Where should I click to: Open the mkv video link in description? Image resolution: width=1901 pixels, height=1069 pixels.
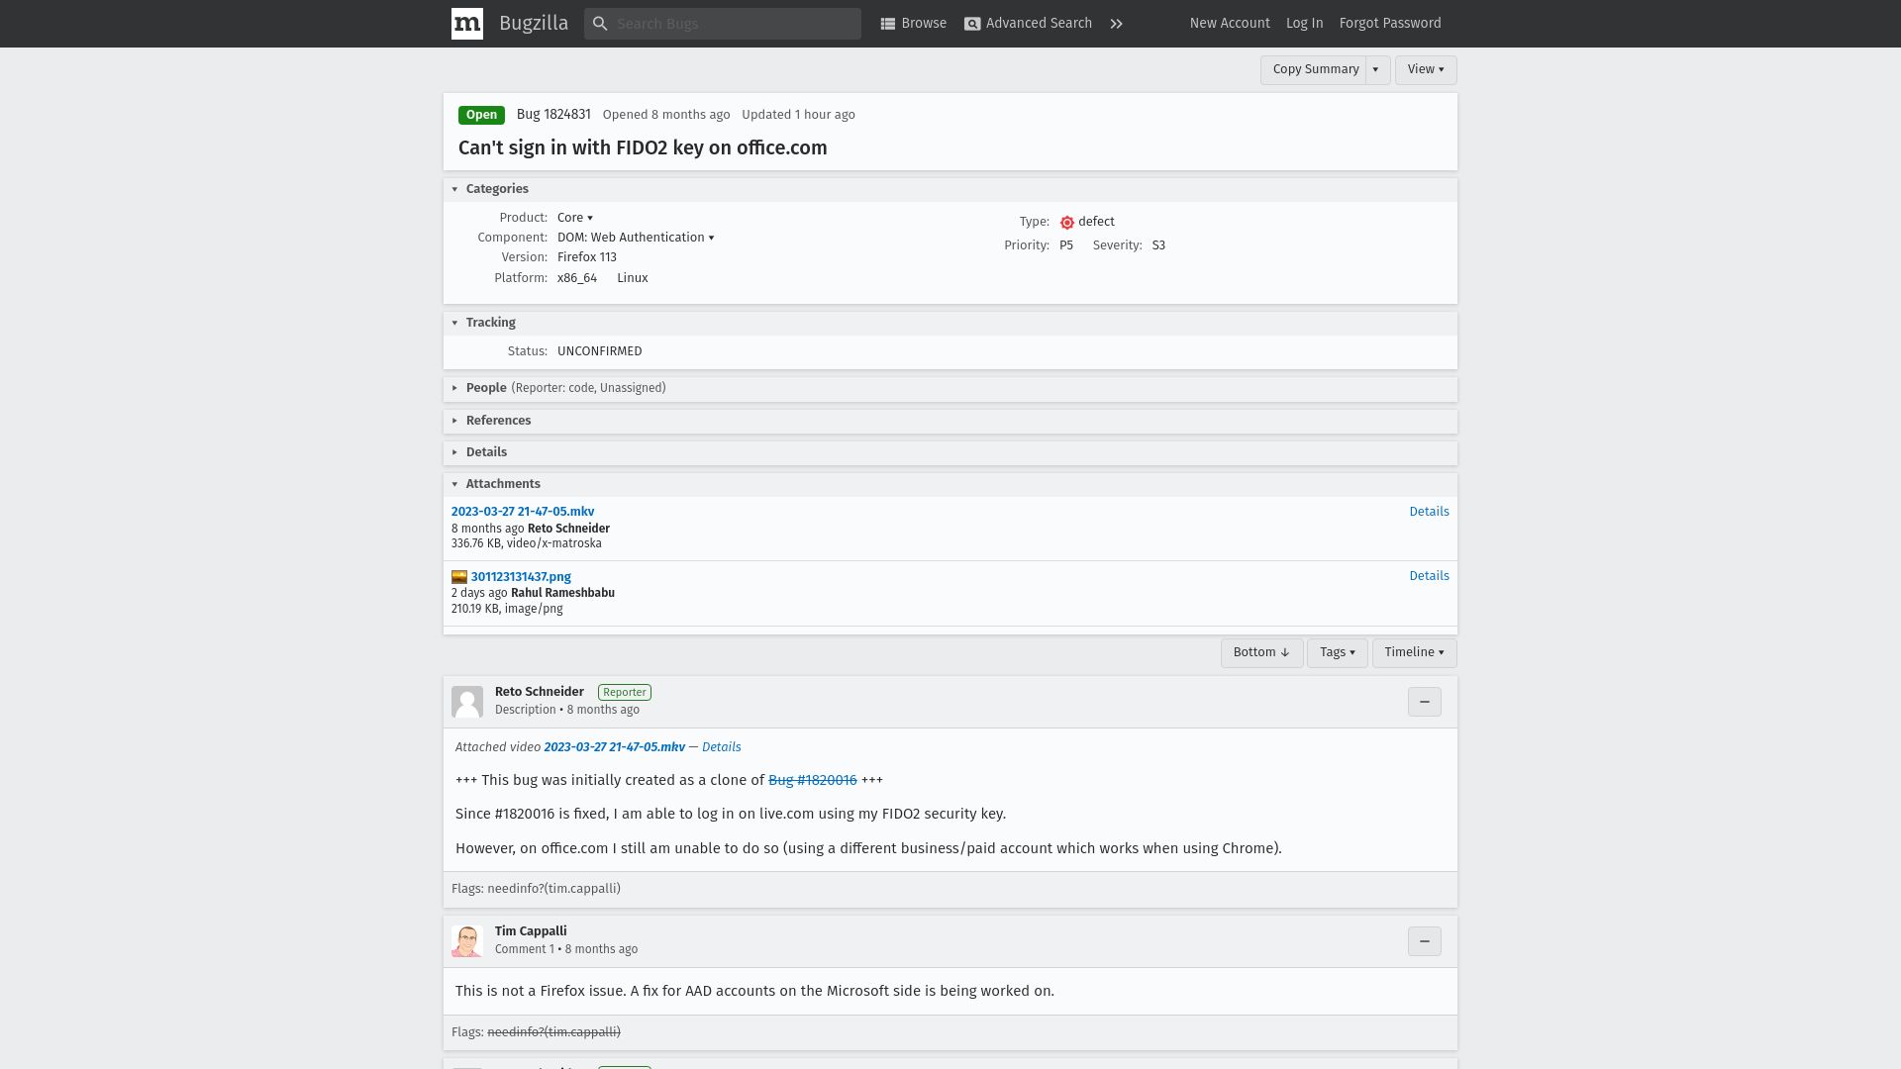coord(614,748)
